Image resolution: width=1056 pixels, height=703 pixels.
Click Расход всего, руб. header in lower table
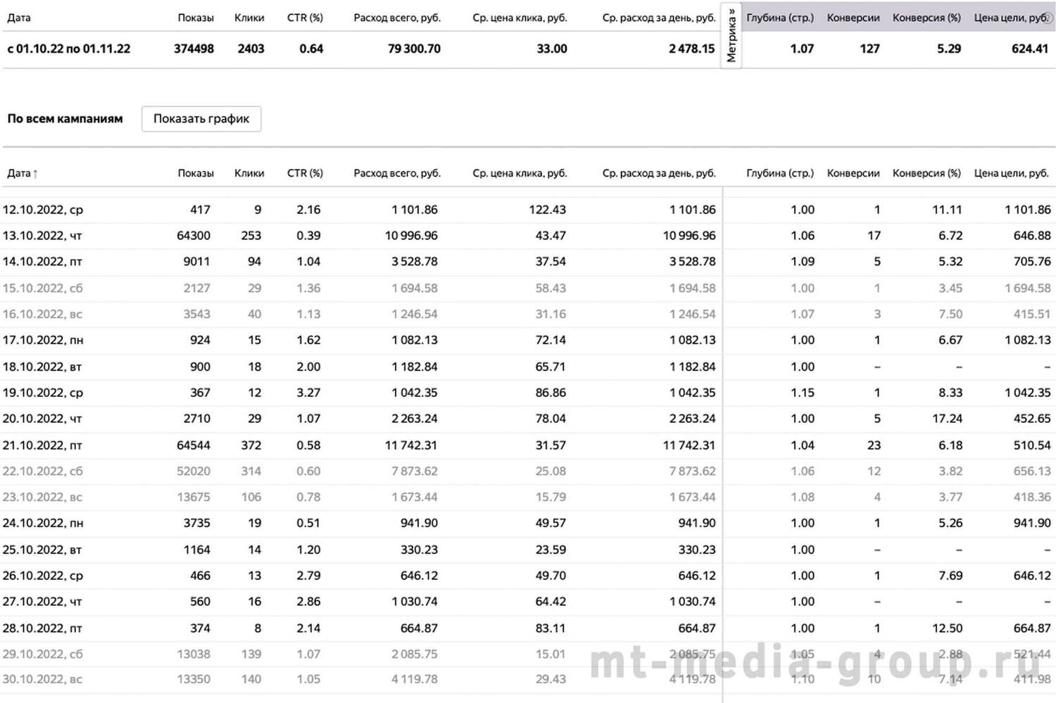[x=397, y=173]
